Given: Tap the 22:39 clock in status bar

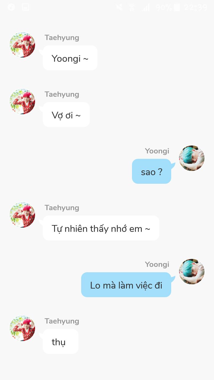Looking at the screenshot, I should [x=195, y=7].
